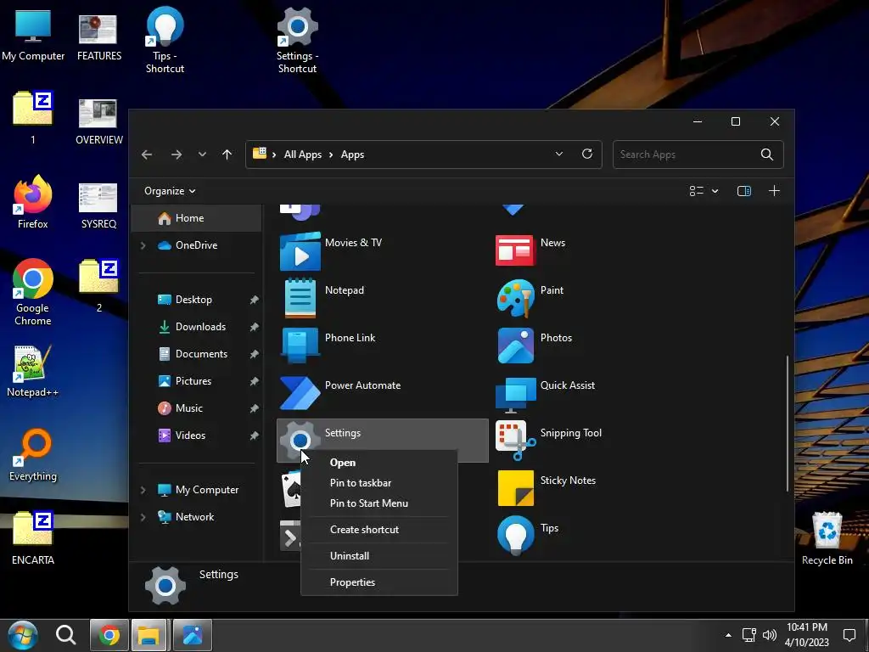Choose Open in the context menu
Screen dimensions: 869x652
coord(379,463)
